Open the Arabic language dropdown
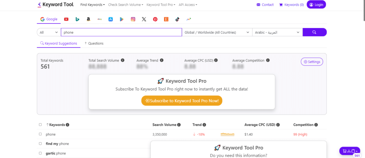Screen dimensions: 365x158 click(x=277, y=32)
